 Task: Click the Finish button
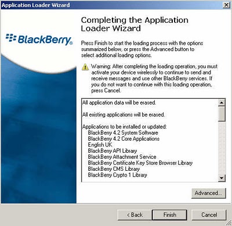click(x=169, y=215)
